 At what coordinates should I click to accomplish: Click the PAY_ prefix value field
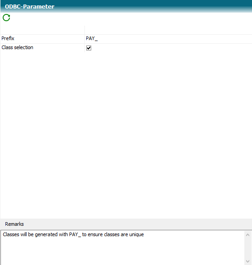pos(168,39)
